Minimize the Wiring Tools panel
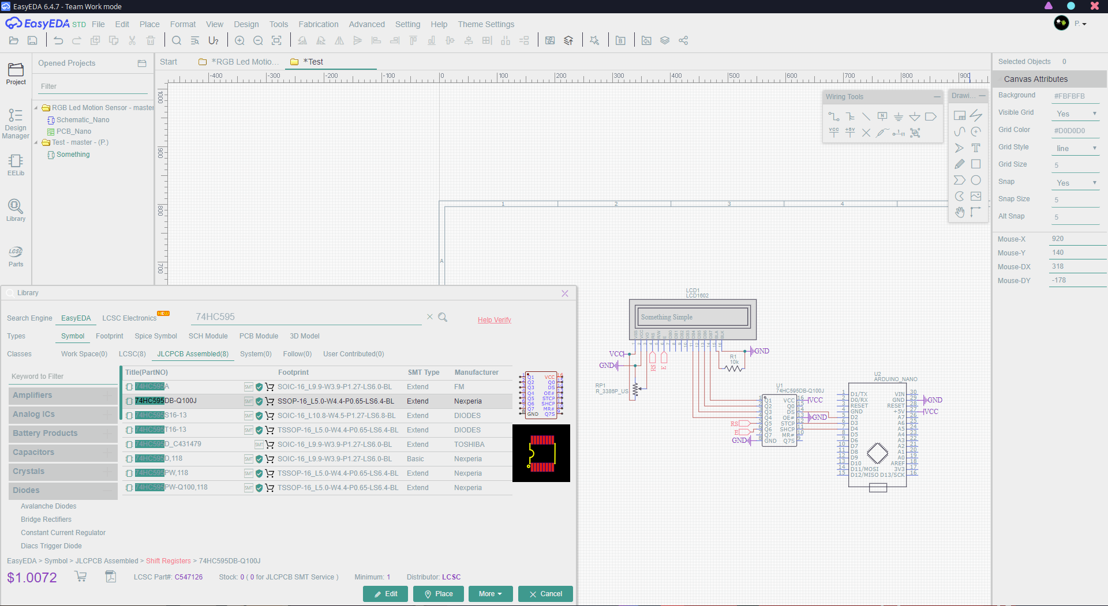1108x606 pixels. click(937, 97)
